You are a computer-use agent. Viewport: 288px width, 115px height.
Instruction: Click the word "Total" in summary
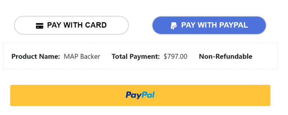click(x=120, y=56)
